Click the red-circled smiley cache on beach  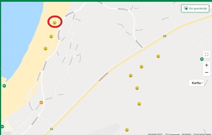click(54, 23)
